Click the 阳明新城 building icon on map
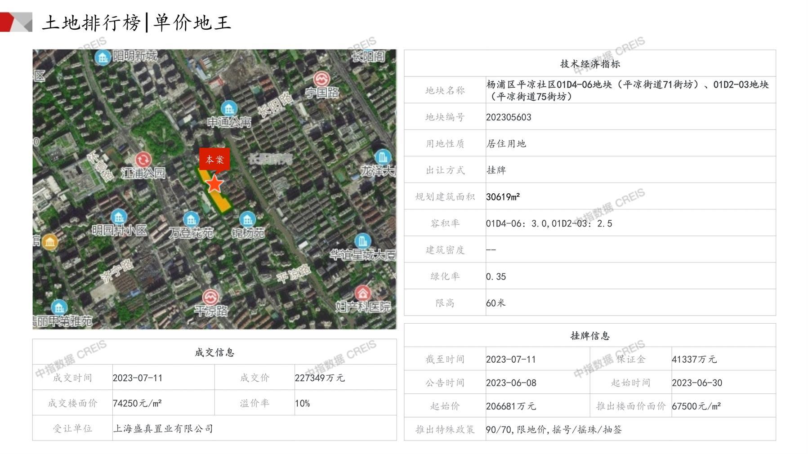 103,58
